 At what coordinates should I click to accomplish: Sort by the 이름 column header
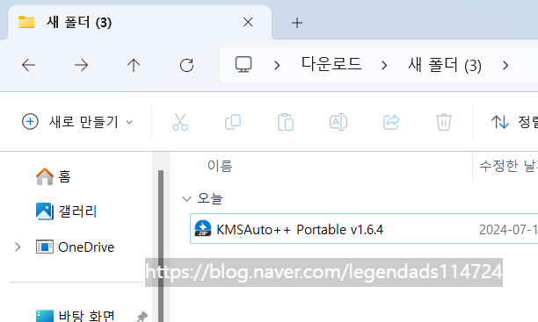point(220,166)
